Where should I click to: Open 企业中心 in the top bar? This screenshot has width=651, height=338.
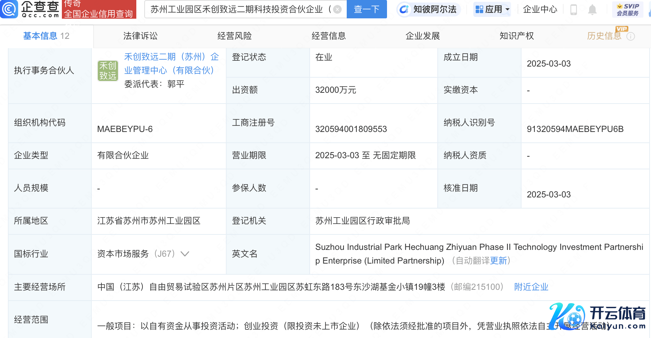pos(540,9)
